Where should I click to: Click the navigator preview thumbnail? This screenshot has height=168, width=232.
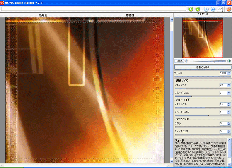click(203, 38)
